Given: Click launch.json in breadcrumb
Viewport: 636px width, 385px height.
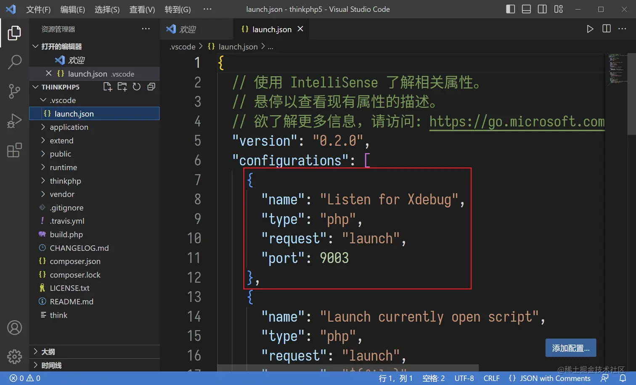Looking at the screenshot, I should pyautogui.click(x=238, y=47).
